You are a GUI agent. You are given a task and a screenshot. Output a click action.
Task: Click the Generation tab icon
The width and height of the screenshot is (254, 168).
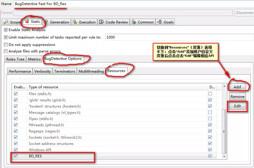coord(46,22)
